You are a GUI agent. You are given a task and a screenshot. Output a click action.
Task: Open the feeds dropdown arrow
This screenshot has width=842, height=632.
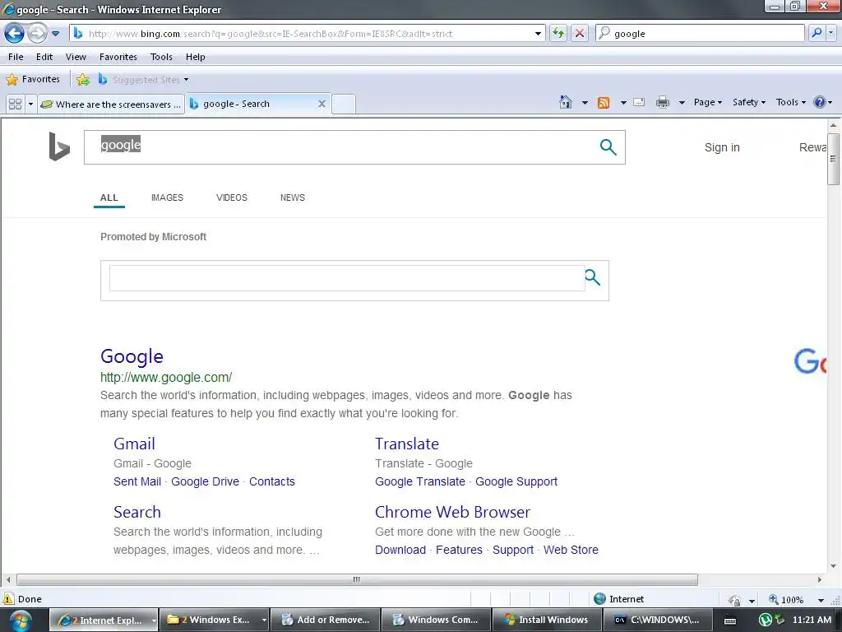pos(623,103)
